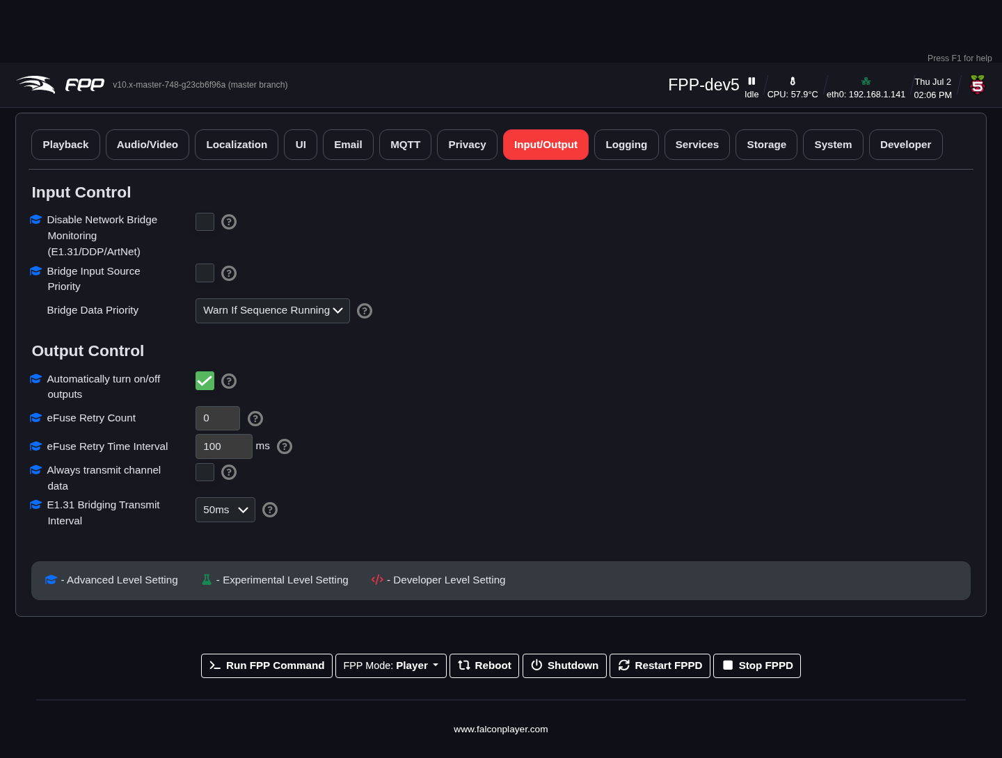Select the Input/Output tab
This screenshot has height=758, width=1002.
coord(546,145)
